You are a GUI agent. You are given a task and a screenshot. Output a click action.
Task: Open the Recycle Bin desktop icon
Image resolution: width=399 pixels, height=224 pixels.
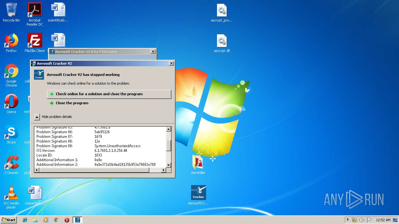[x=11, y=12]
